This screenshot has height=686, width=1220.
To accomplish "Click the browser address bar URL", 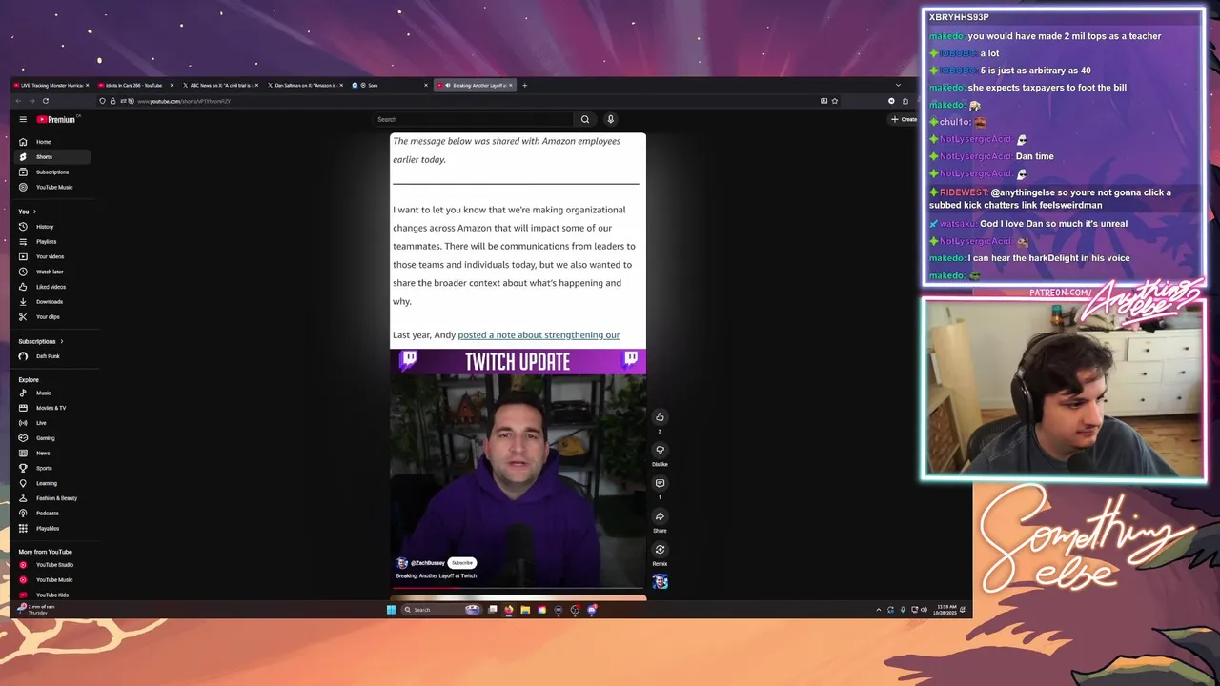I will [184, 101].
